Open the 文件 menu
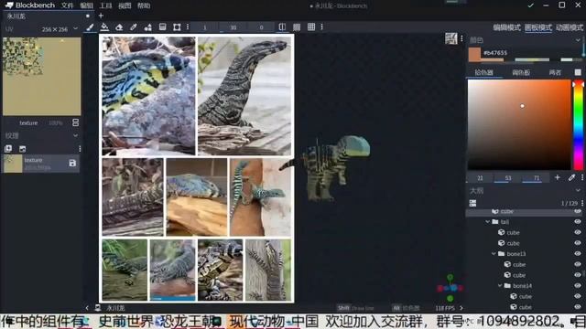Image resolution: width=586 pixels, height=329 pixels. pyautogui.click(x=67, y=5)
